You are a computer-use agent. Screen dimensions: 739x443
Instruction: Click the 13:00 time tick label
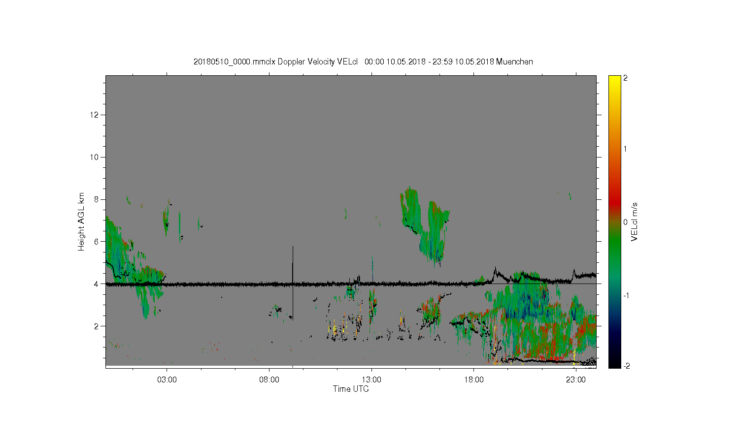point(371,380)
